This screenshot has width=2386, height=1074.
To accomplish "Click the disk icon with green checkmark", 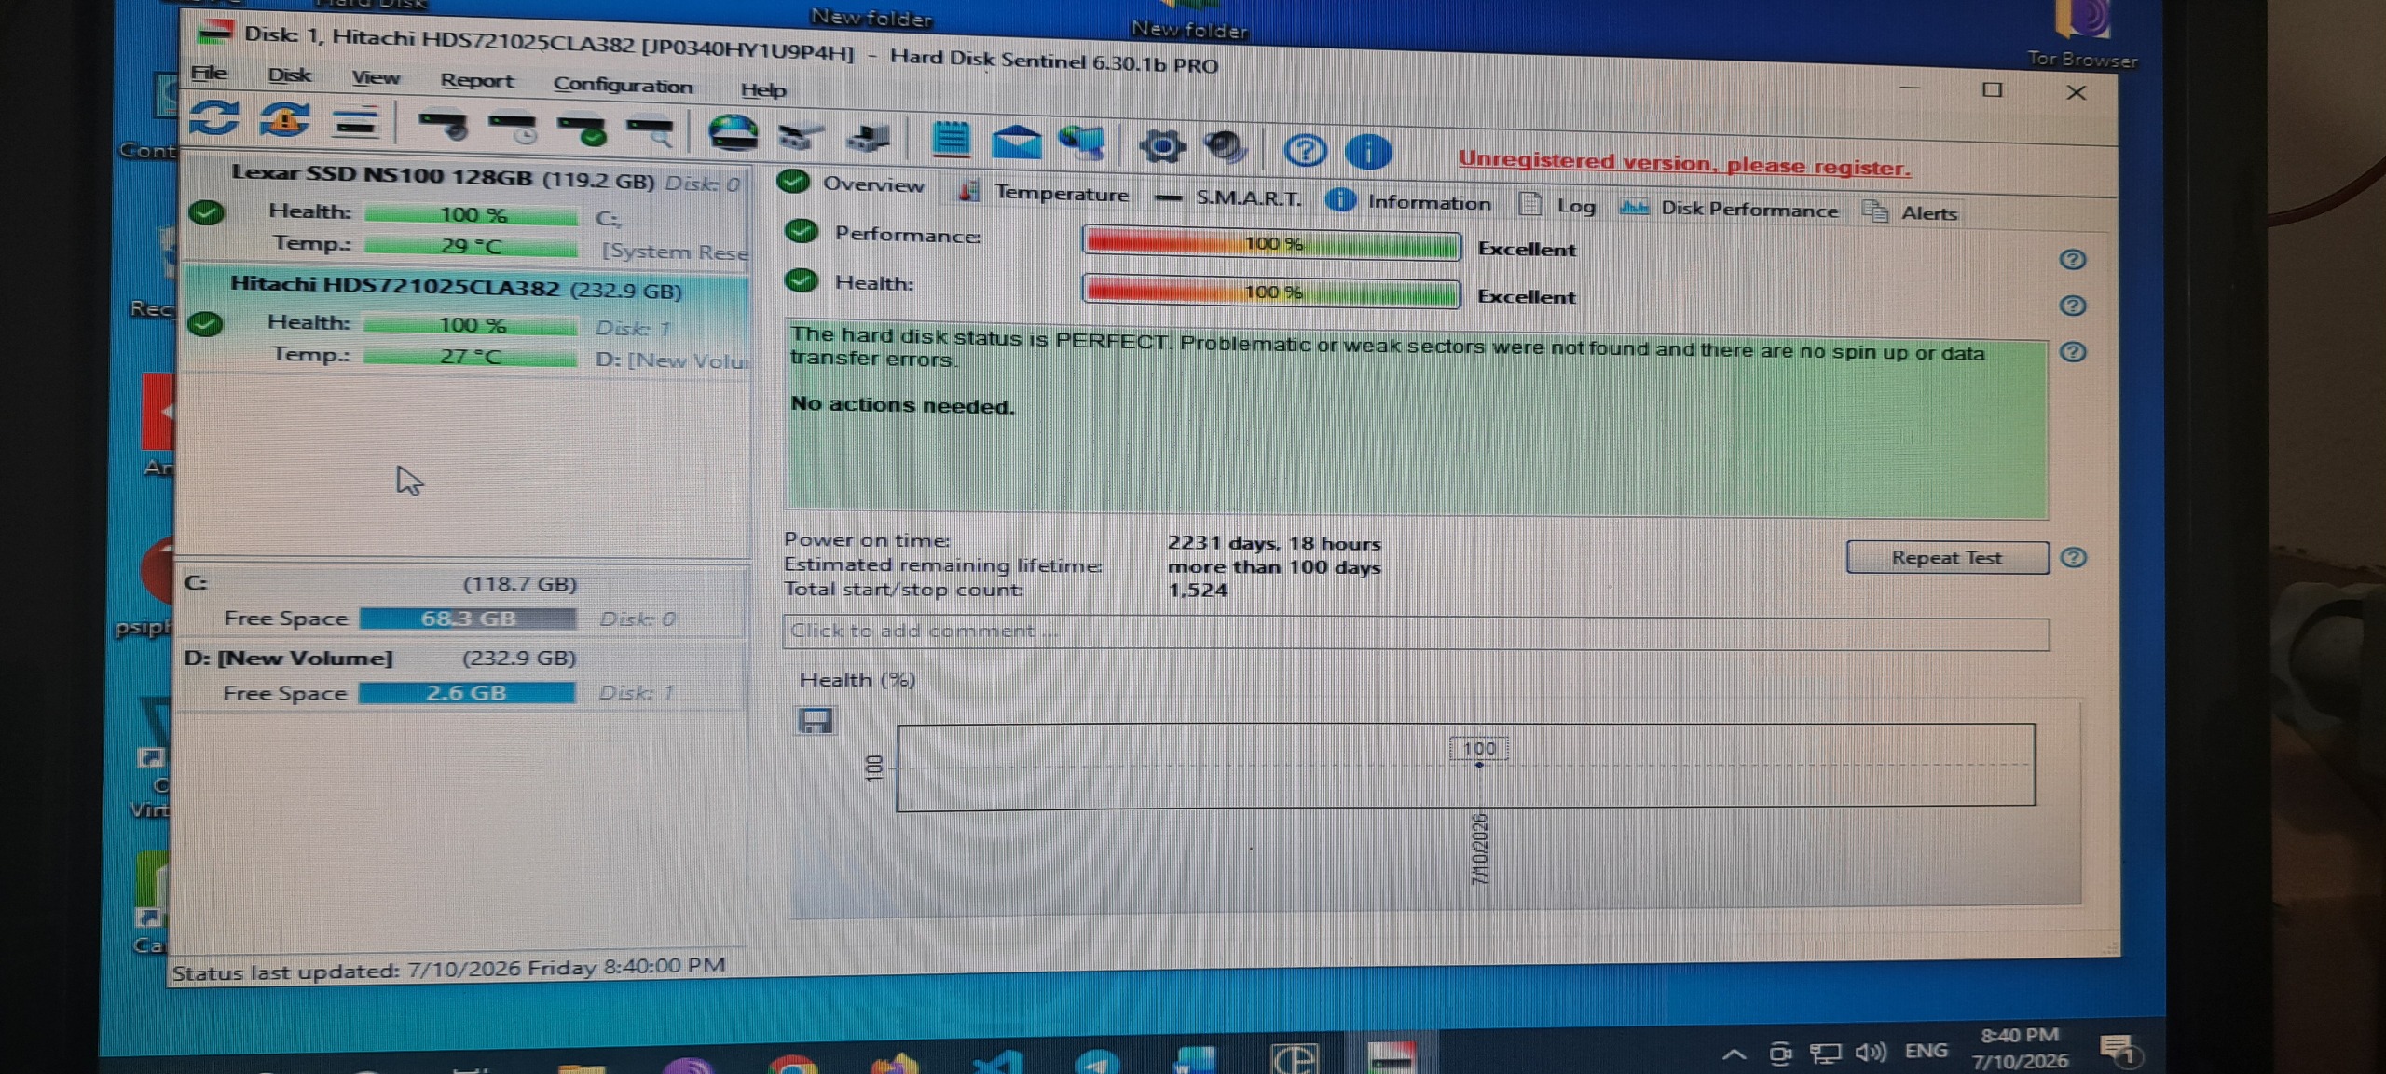I will [x=582, y=130].
